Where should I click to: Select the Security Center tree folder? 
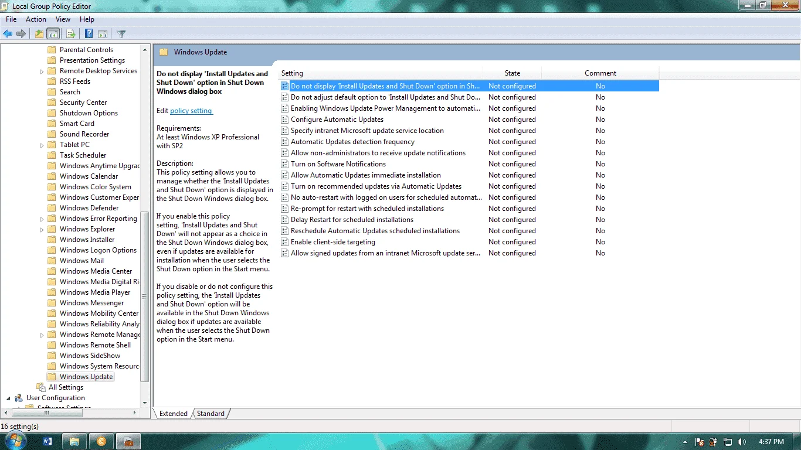coord(83,103)
